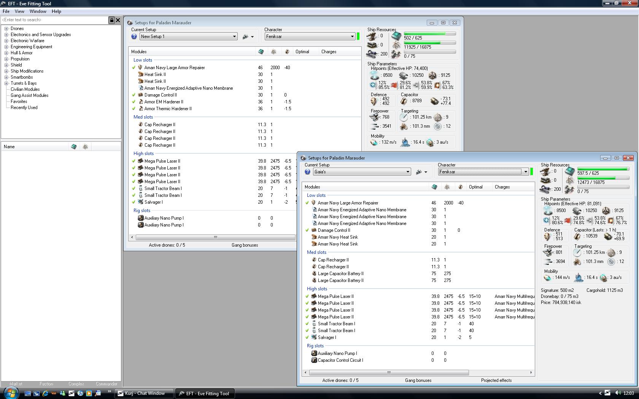Select Recently Used in the tree
This screenshot has height=399, width=639.
tap(24, 108)
